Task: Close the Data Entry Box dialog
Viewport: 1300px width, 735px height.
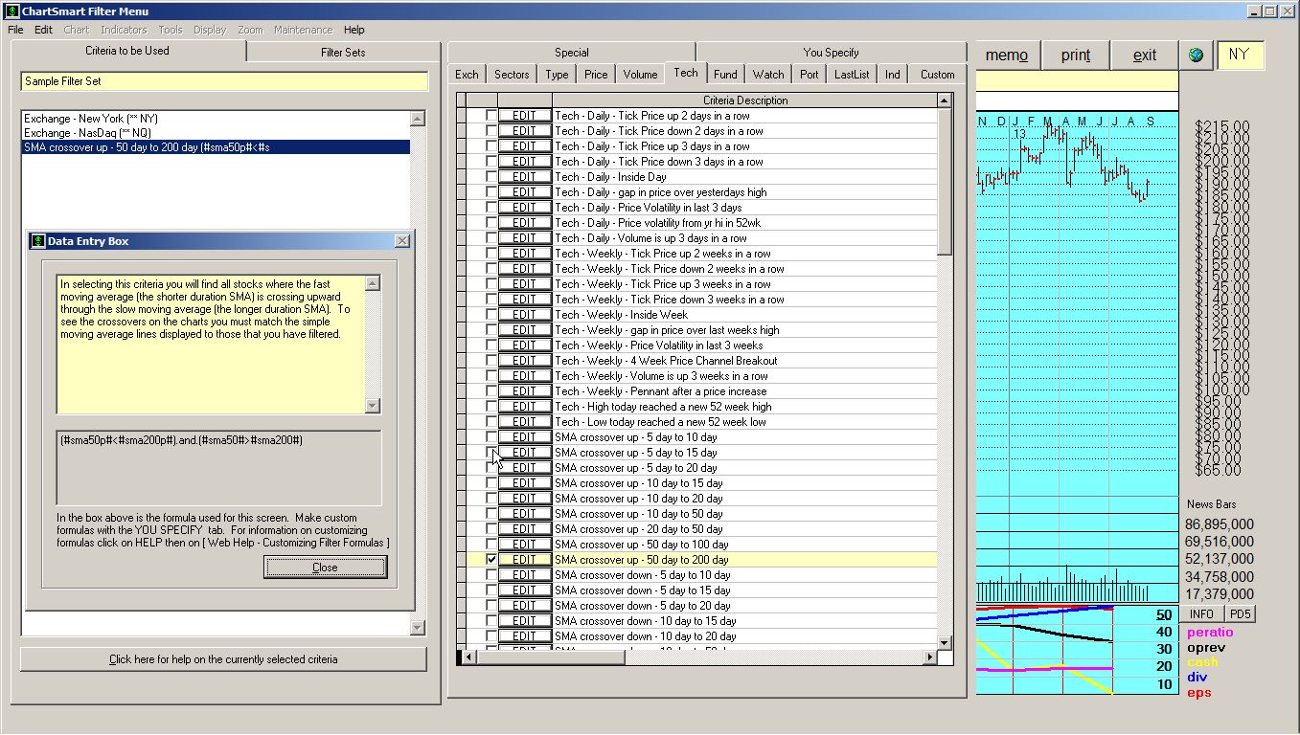Action: coord(325,567)
